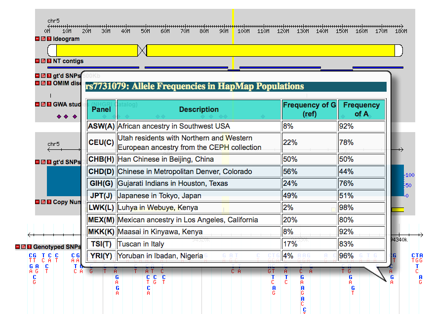Screen dimensions: 434x314
Task: Select the CHD(D) panel cell
Action: click(x=101, y=172)
